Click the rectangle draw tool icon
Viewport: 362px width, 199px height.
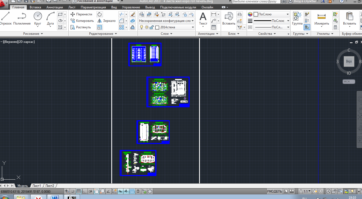pyautogui.click(x=61, y=14)
